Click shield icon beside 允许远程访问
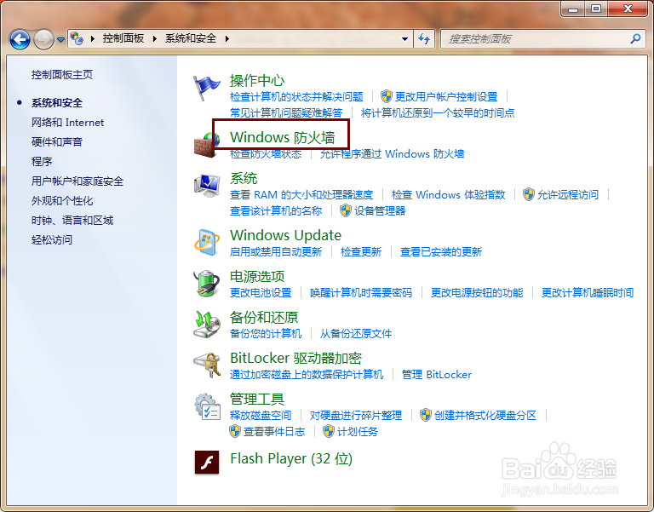The height and width of the screenshot is (512, 654). click(529, 194)
